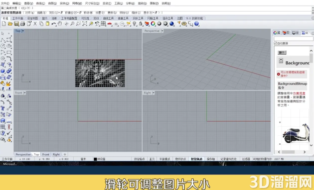Screen dimensions: 314x190
Task: Click the Microsoft taskbar item
Action: 10,164
